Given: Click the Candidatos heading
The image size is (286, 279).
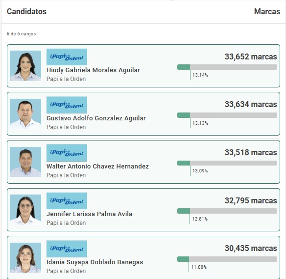Looking at the screenshot, I should 26,11.
